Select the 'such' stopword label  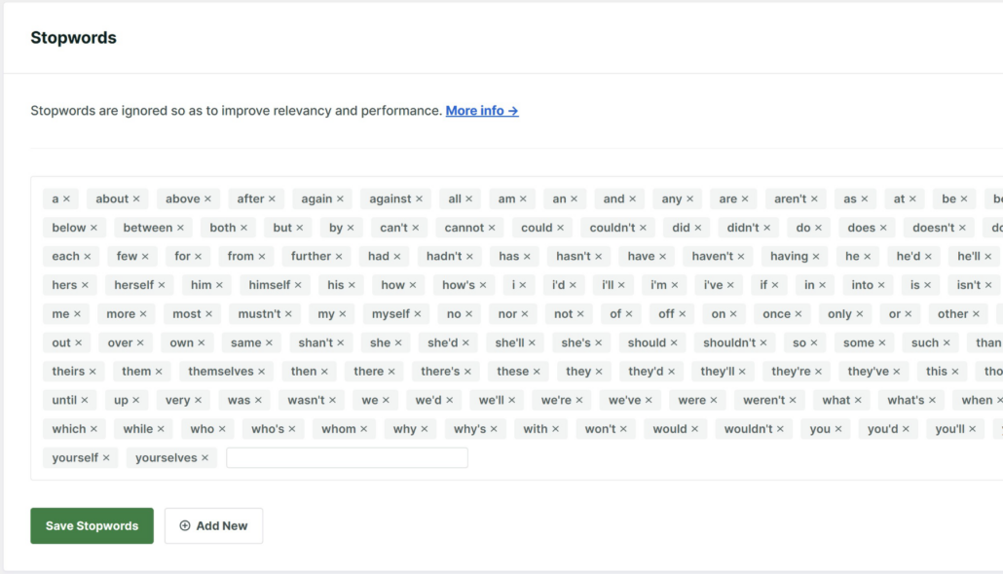click(925, 342)
